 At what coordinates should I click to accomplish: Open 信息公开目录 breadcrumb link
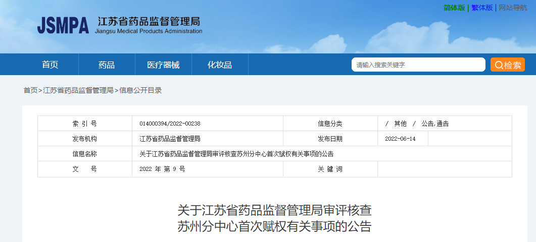[140, 90]
